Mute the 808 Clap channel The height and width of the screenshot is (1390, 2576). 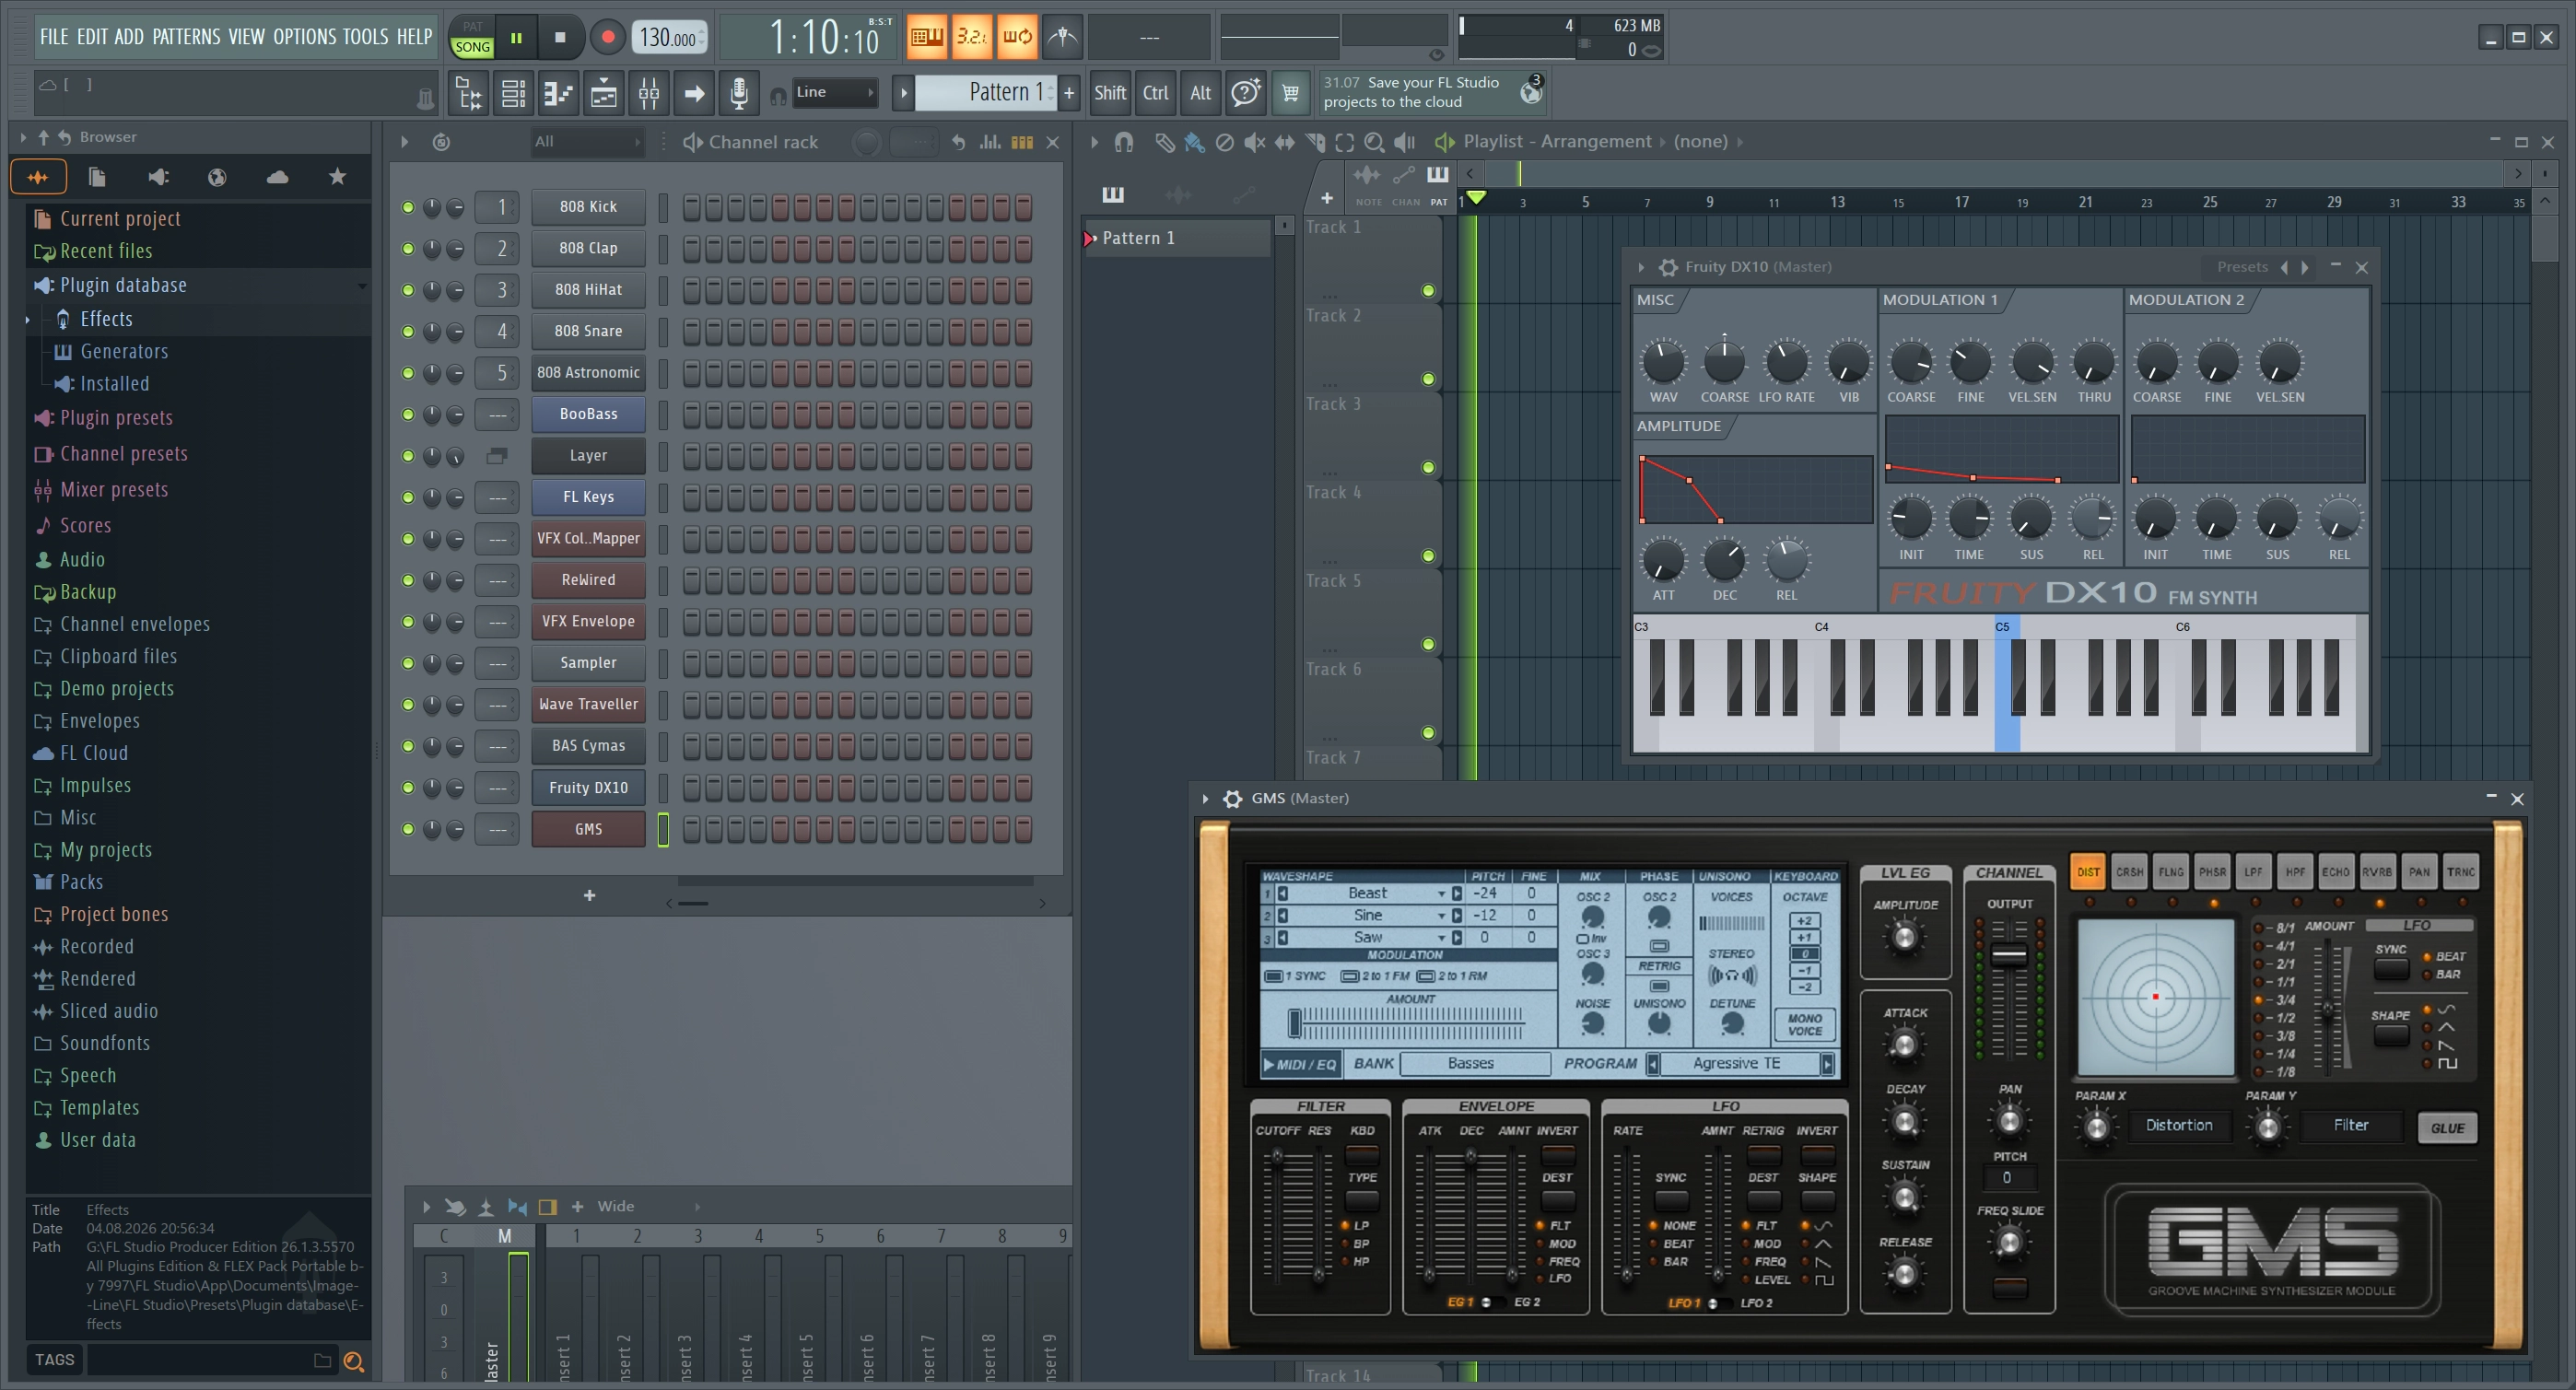click(x=408, y=248)
